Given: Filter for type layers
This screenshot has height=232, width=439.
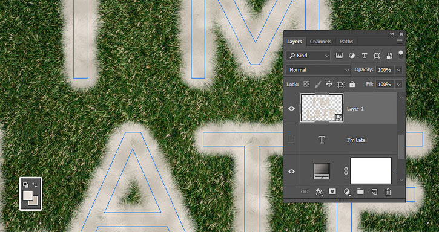Looking at the screenshot, I should (365, 56).
